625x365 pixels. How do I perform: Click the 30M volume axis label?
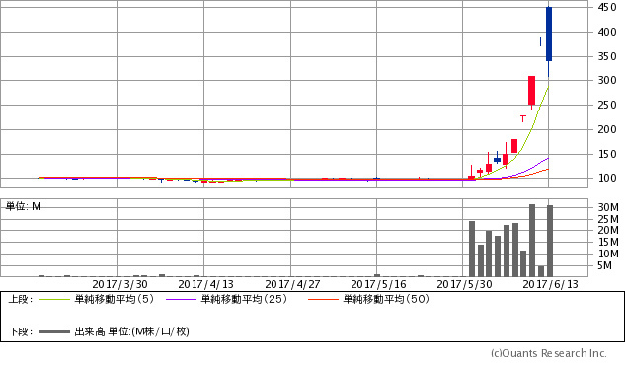pyautogui.click(x=608, y=207)
